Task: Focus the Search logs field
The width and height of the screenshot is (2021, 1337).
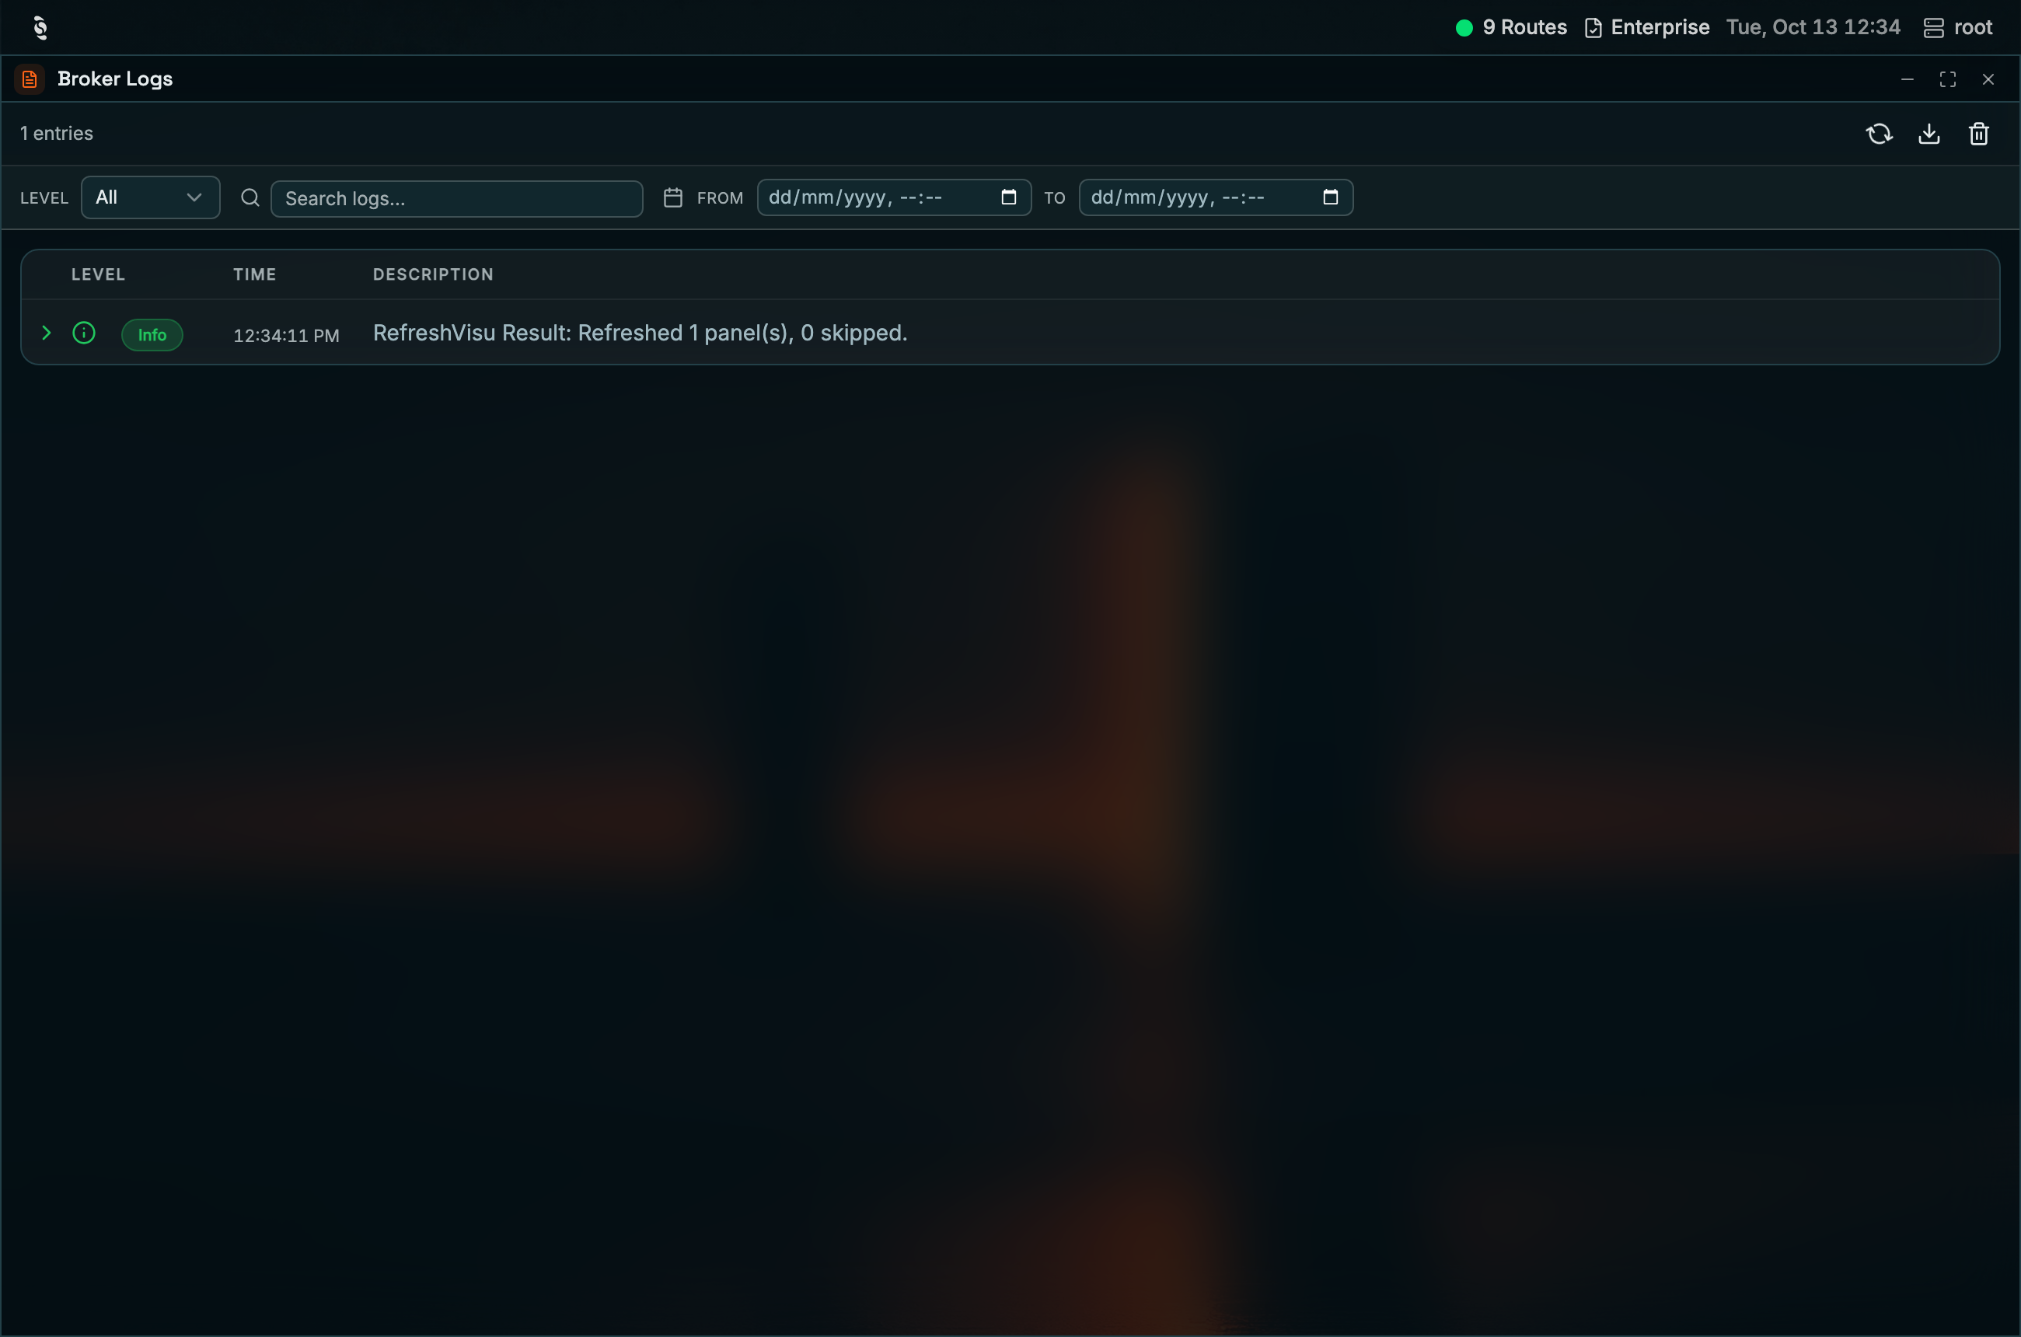Action: tap(456, 199)
